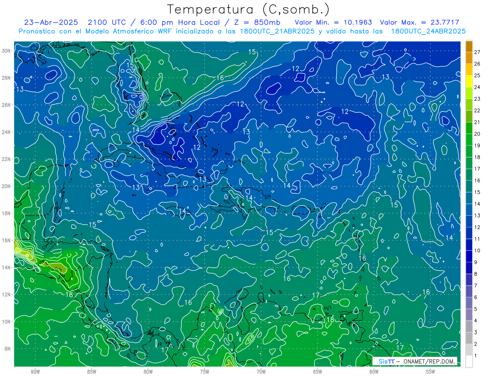Viewport: 488px width, 377px height.
Task: Click color scale label 1
Action: [476, 356]
